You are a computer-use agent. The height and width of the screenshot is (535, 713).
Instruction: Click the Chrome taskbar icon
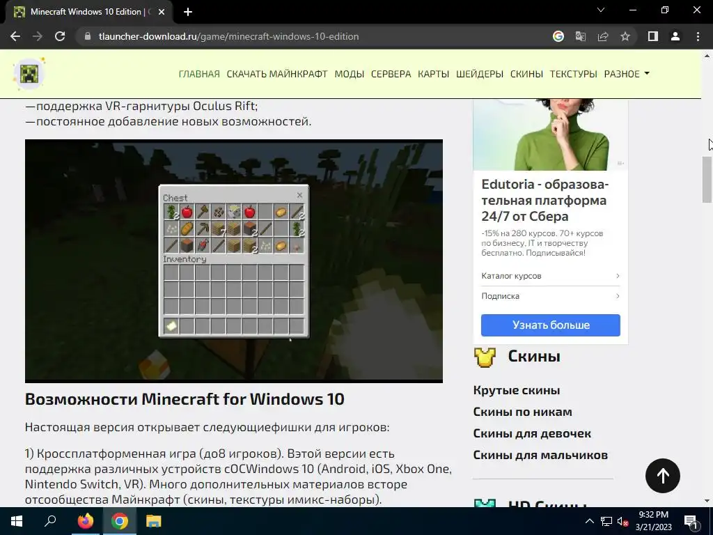[x=119, y=521]
